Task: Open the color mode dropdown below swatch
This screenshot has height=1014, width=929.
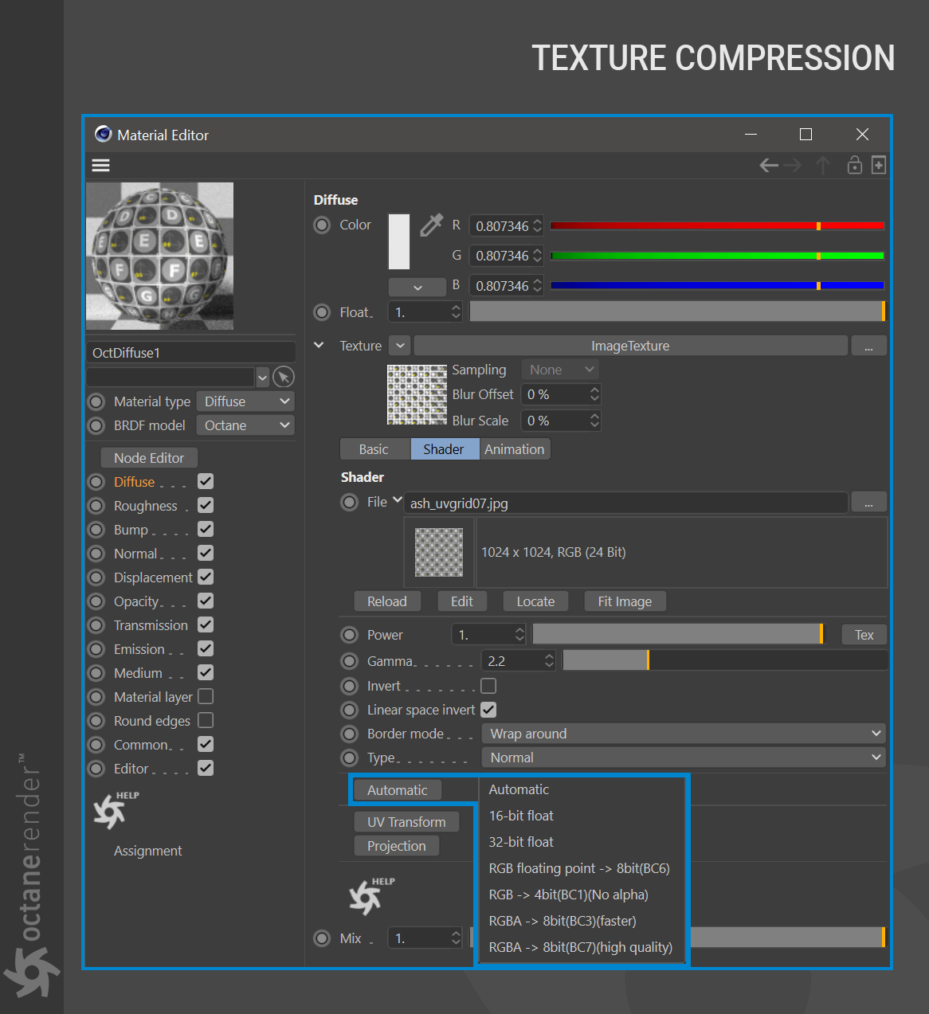Action: [x=417, y=287]
